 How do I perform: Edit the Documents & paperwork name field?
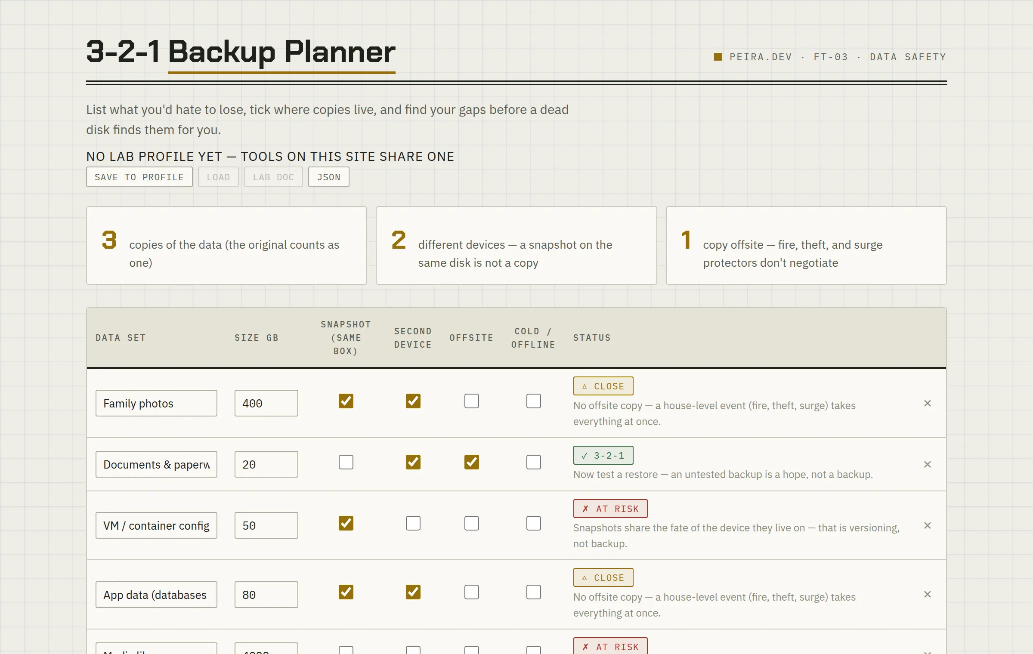point(156,464)
